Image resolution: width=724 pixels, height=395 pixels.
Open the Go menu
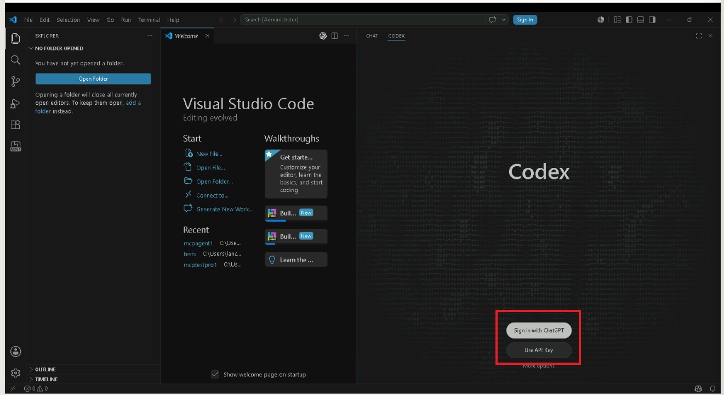click(110, 20)
